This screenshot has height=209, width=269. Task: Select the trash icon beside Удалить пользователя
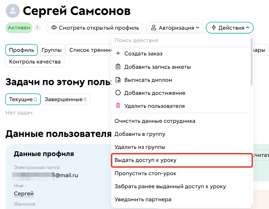click(x=118, y=106)
